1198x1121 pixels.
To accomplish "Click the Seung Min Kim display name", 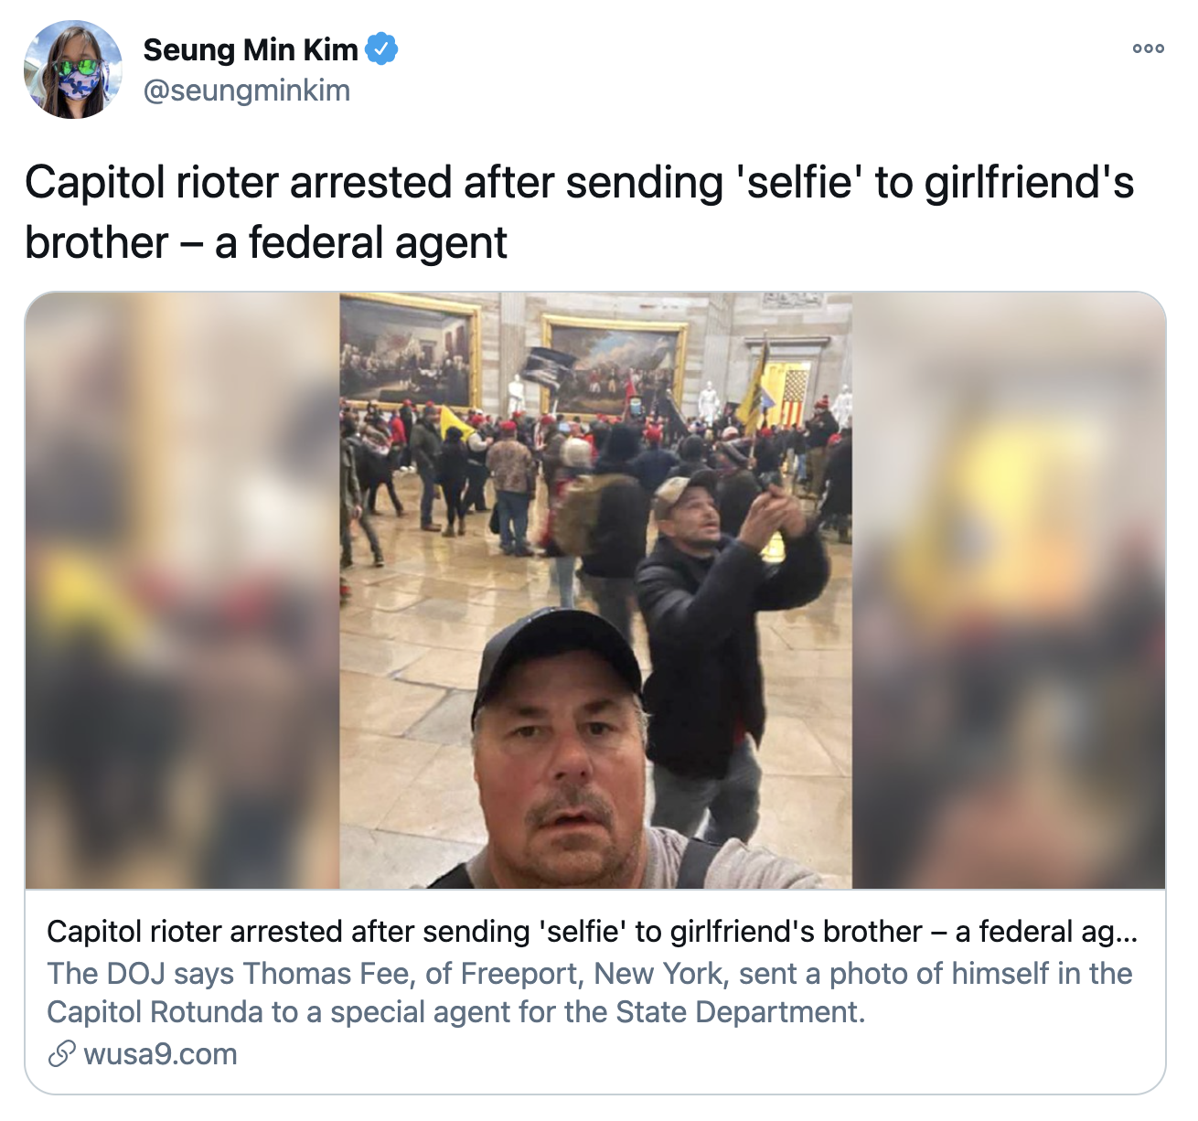I will tap(251, 49).
